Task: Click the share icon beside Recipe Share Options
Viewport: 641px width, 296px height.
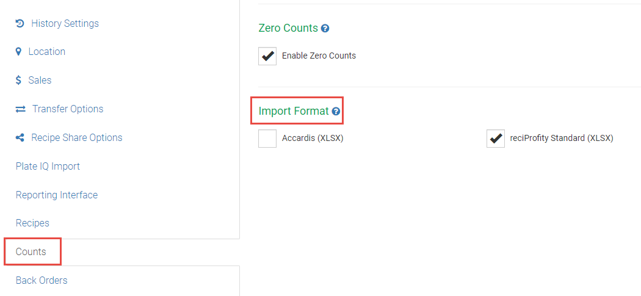Action: coord(20,138)
